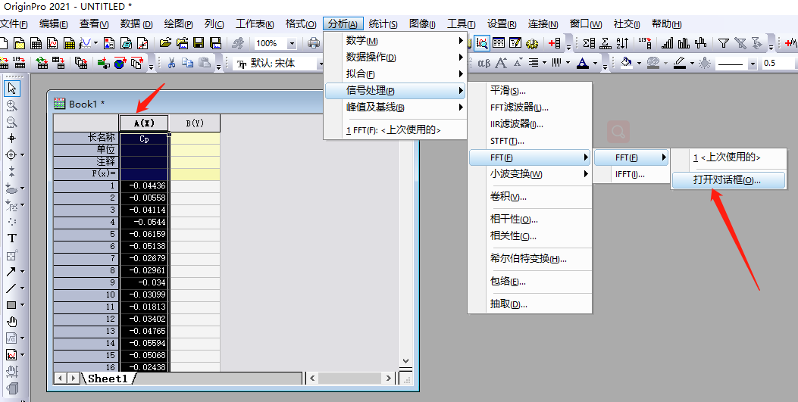Image resolution: width=798 pixels, height=402 pixels.
Task: Select the 1 FFT(F): <上次使用的> entry
Action: 396,130
